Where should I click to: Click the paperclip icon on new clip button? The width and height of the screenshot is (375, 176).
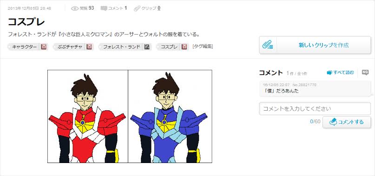(x=268, y=45)
